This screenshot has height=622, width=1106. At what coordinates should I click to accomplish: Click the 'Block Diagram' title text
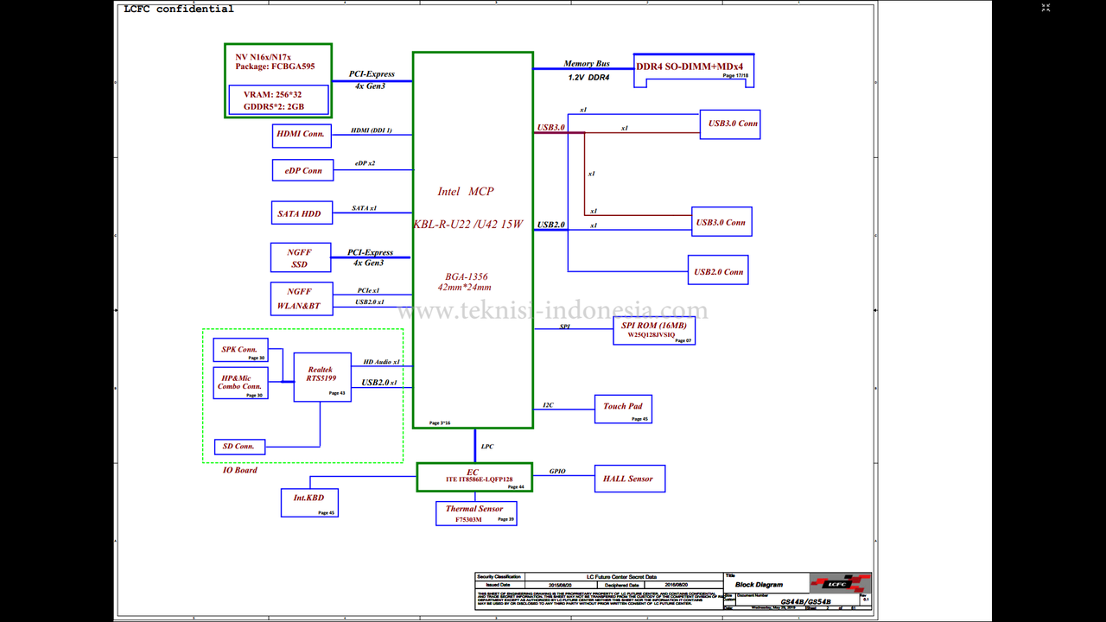tap(759, 585)
